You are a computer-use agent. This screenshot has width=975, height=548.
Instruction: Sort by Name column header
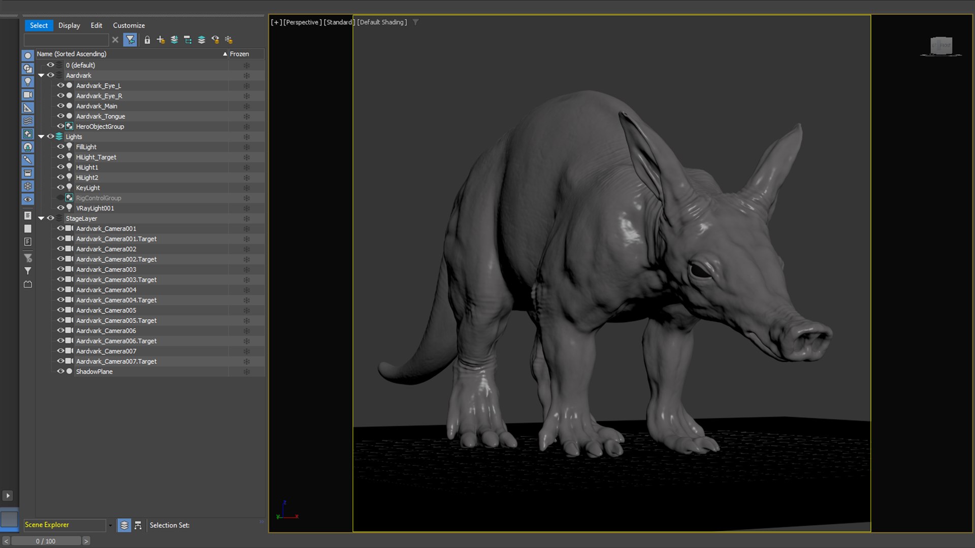click(132, 54)
